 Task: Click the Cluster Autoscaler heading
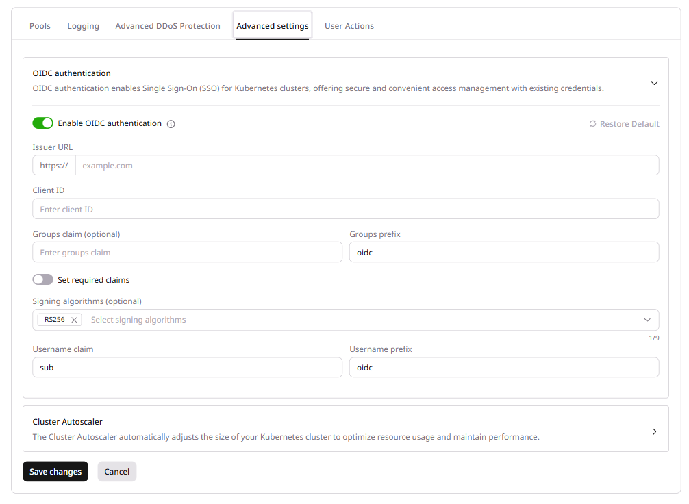point(67,422)
